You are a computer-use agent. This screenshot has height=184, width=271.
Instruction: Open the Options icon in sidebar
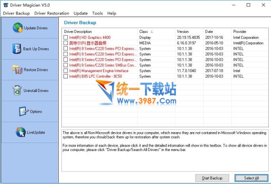click(x=23, y=111)
